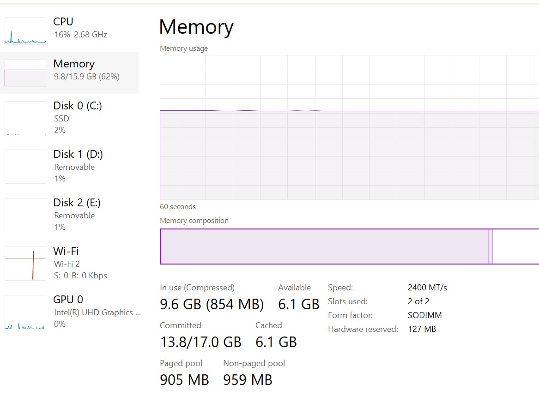539x403 pixels.
Task: Switch to Wi-Fi 2 network entry
Action: pos(69,263)
